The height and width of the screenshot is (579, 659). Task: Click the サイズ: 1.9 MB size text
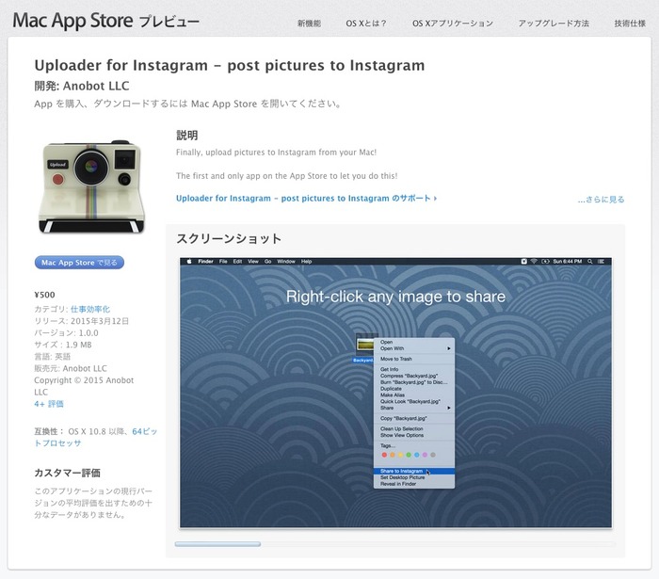63,345
